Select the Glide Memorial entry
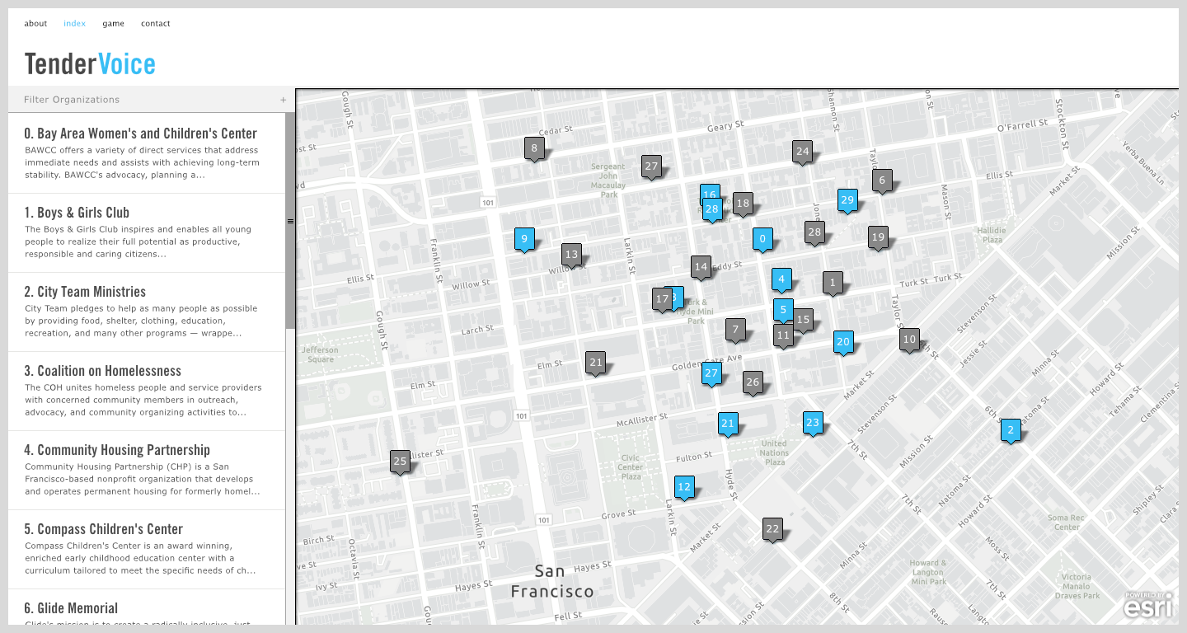The width and height of the screenshot is (1187, 633). [x=147, y=607]
